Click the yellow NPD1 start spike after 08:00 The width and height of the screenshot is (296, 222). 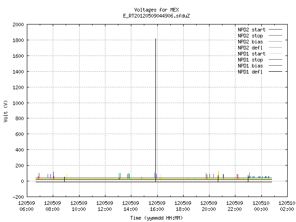point(67,176)
